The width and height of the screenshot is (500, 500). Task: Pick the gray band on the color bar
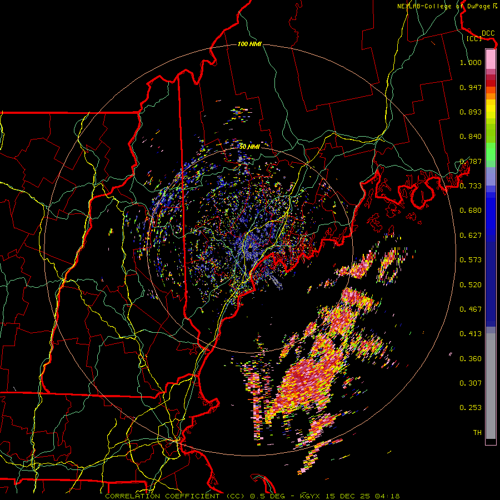pos(491,386)
